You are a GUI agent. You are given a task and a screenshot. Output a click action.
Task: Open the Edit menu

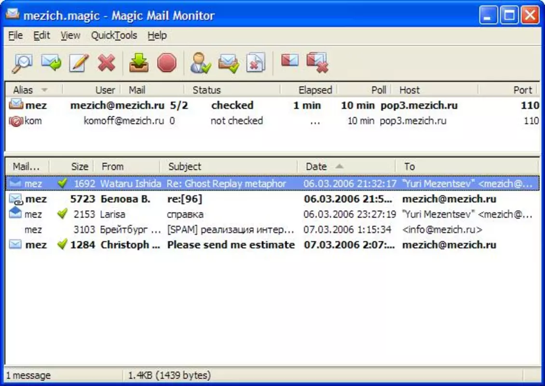(41, 36)
